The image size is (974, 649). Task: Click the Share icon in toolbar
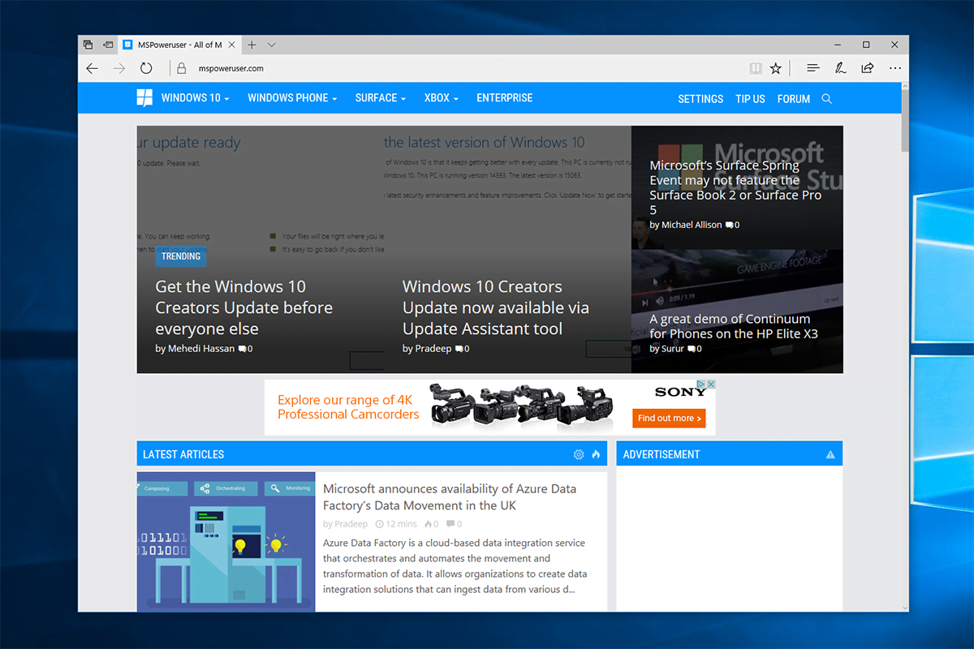tap(868, 68)
